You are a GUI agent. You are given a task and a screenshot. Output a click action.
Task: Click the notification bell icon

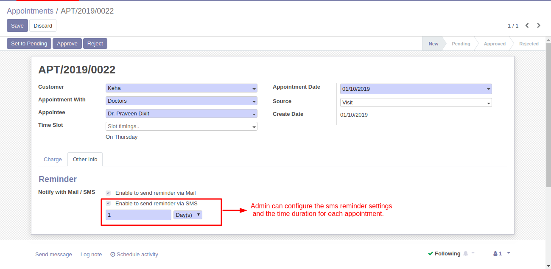pyautogui.click(x=466, y=254)
